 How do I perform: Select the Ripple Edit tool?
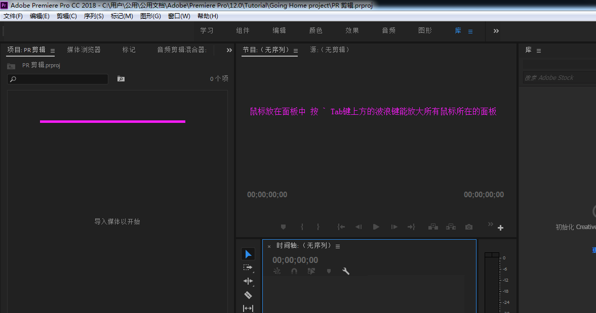coord(248,281)
